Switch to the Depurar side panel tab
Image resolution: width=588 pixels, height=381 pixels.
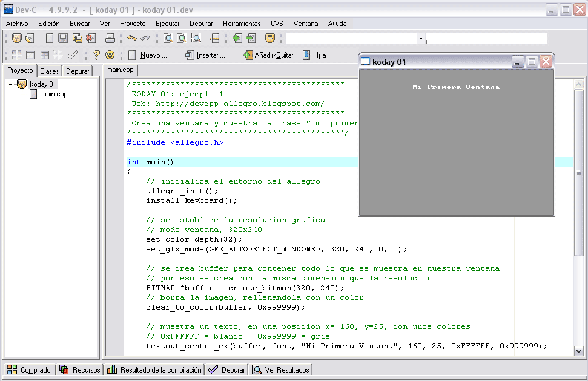(78, 71)
